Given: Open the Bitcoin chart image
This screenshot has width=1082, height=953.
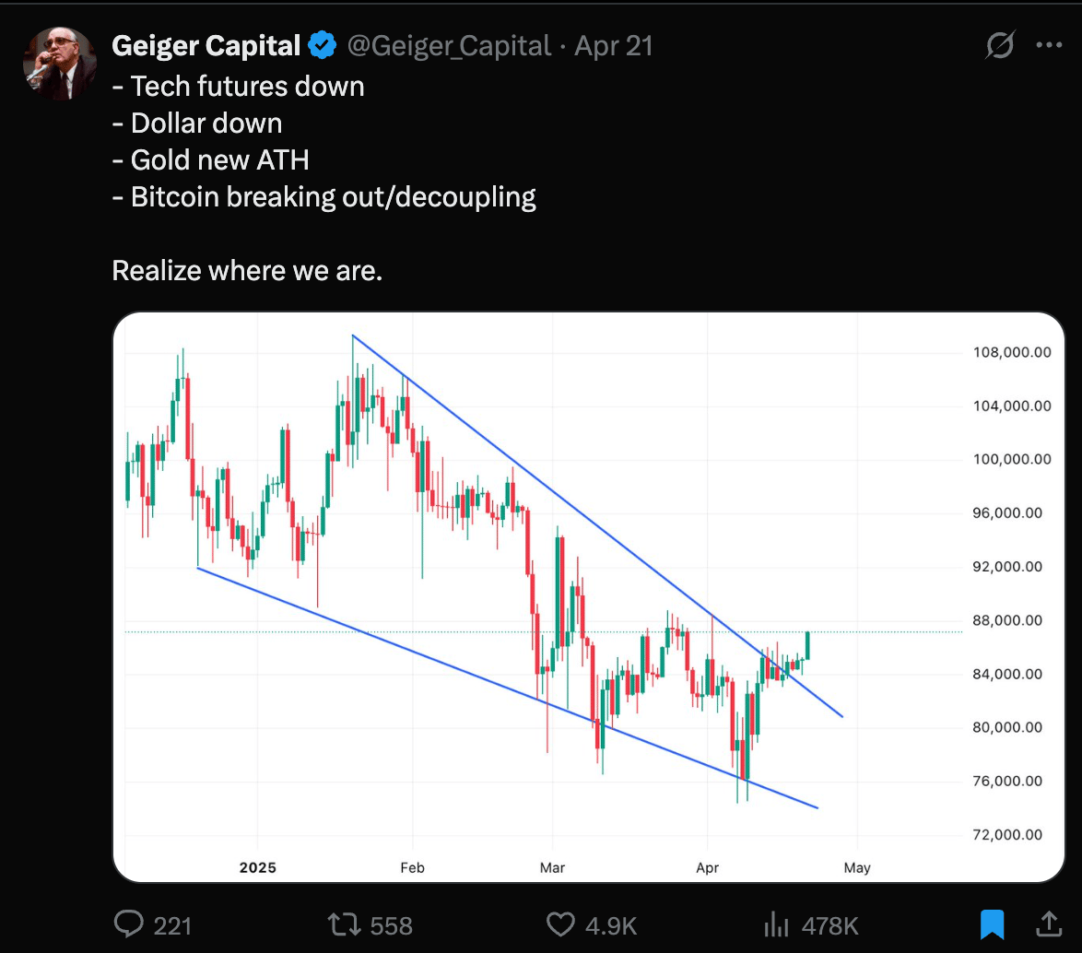Looking at the screenshot, I should pos(589,597).
